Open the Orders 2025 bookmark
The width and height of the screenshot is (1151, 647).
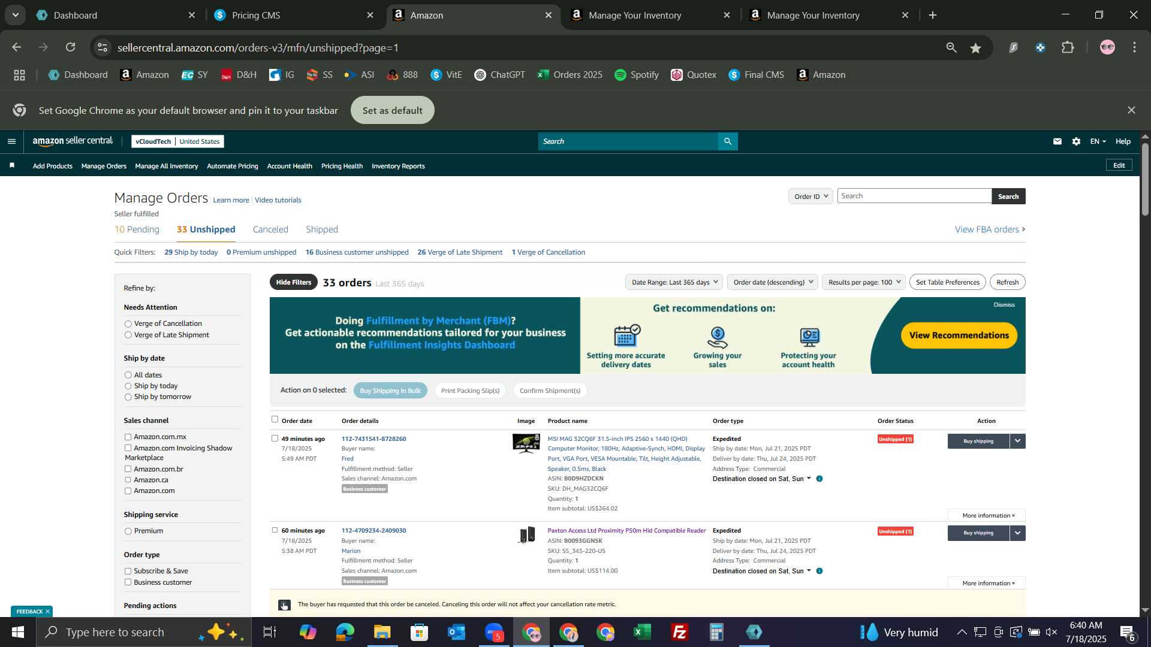(570, 75)
